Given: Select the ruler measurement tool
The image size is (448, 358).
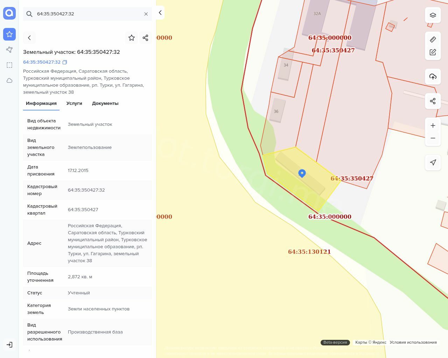Looking at the screenshot, I should pyautogui.click(x=433, y=40).
